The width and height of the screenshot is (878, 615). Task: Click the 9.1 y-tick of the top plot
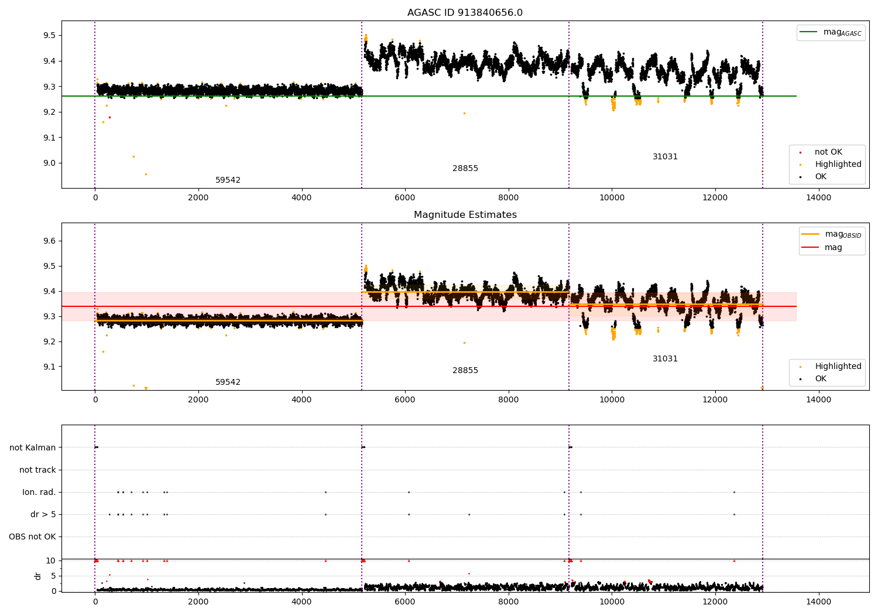(49, 138)
